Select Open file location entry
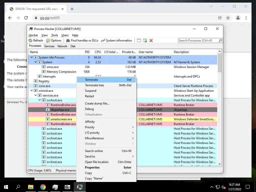This screenshot has height=192, width=256. click(106, 162)
